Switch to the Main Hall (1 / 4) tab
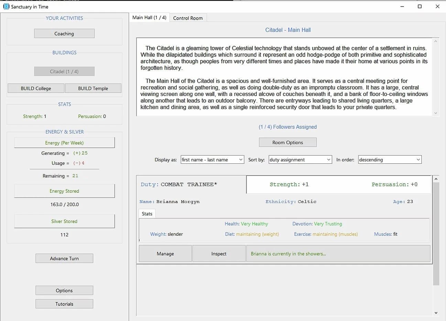 (x=149, y=18)
